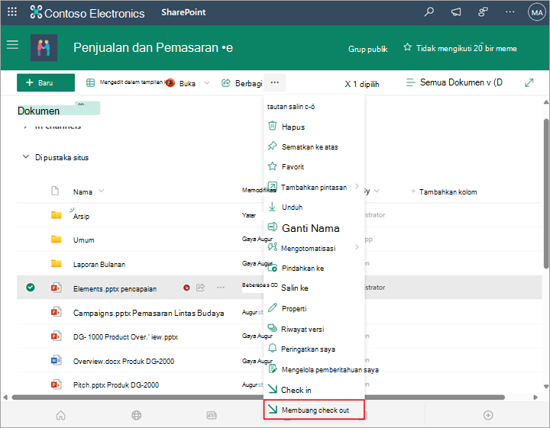Expand the library with full-screen arrow icon
The width and height of the screenshot is (550, 428).
tap(529, 82)
